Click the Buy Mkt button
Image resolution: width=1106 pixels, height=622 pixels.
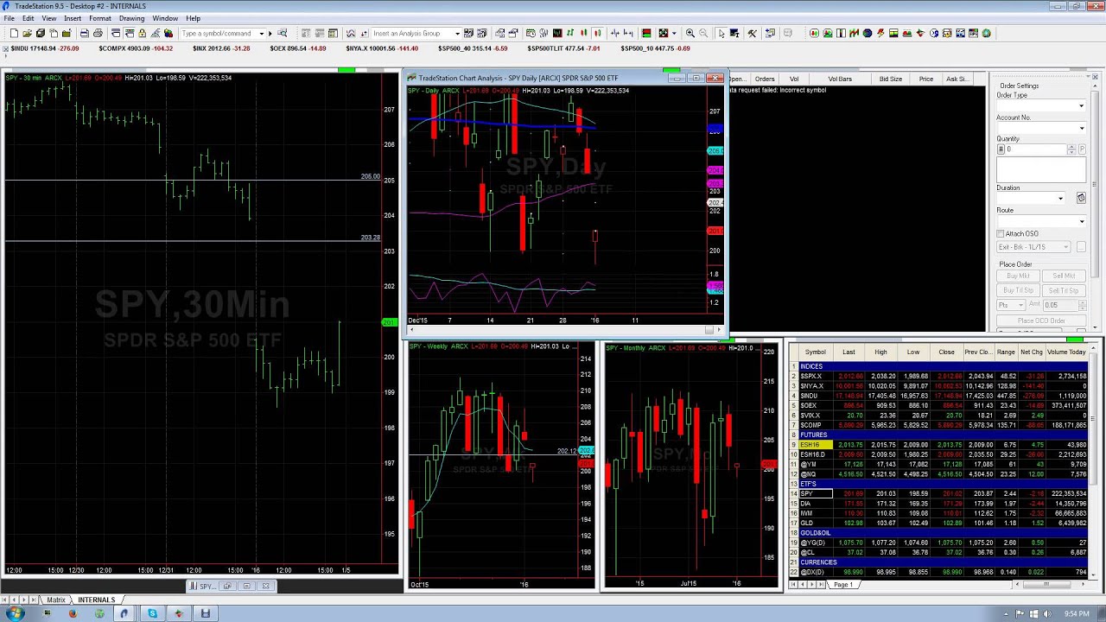pyautogui.click(x=1018, y=276)
